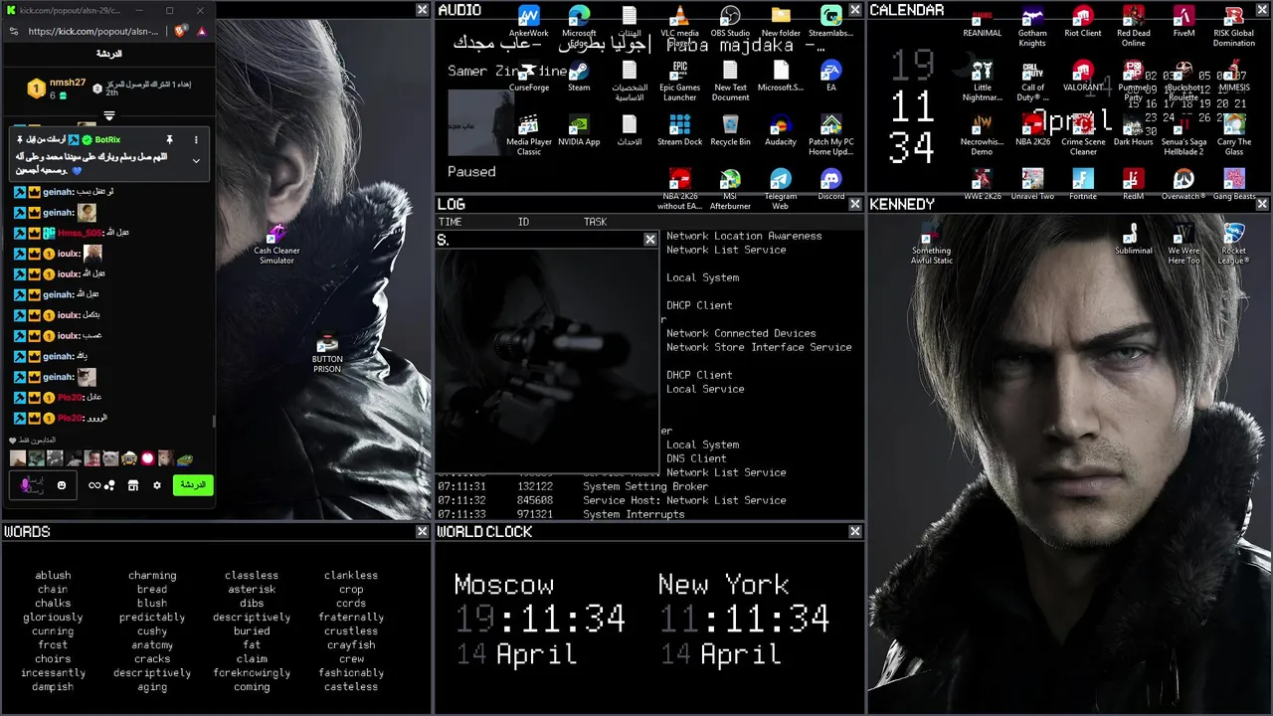The width and height of the screenshot is (1273, 716).
Task: Click the 'Paused' status in AUDIO panel
Action: coord(471,172)
